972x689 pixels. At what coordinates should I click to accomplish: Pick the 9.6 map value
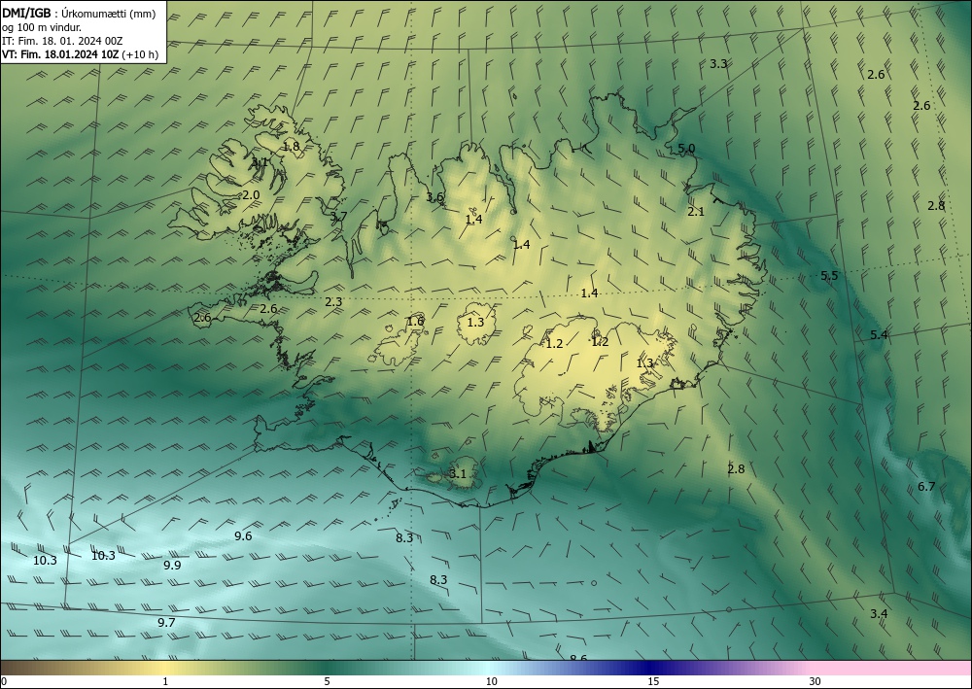click(243, 536)
